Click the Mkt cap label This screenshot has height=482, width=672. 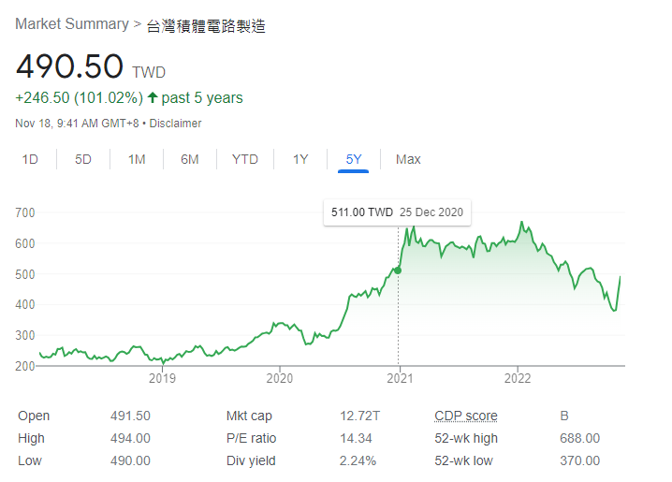[249, 416]
